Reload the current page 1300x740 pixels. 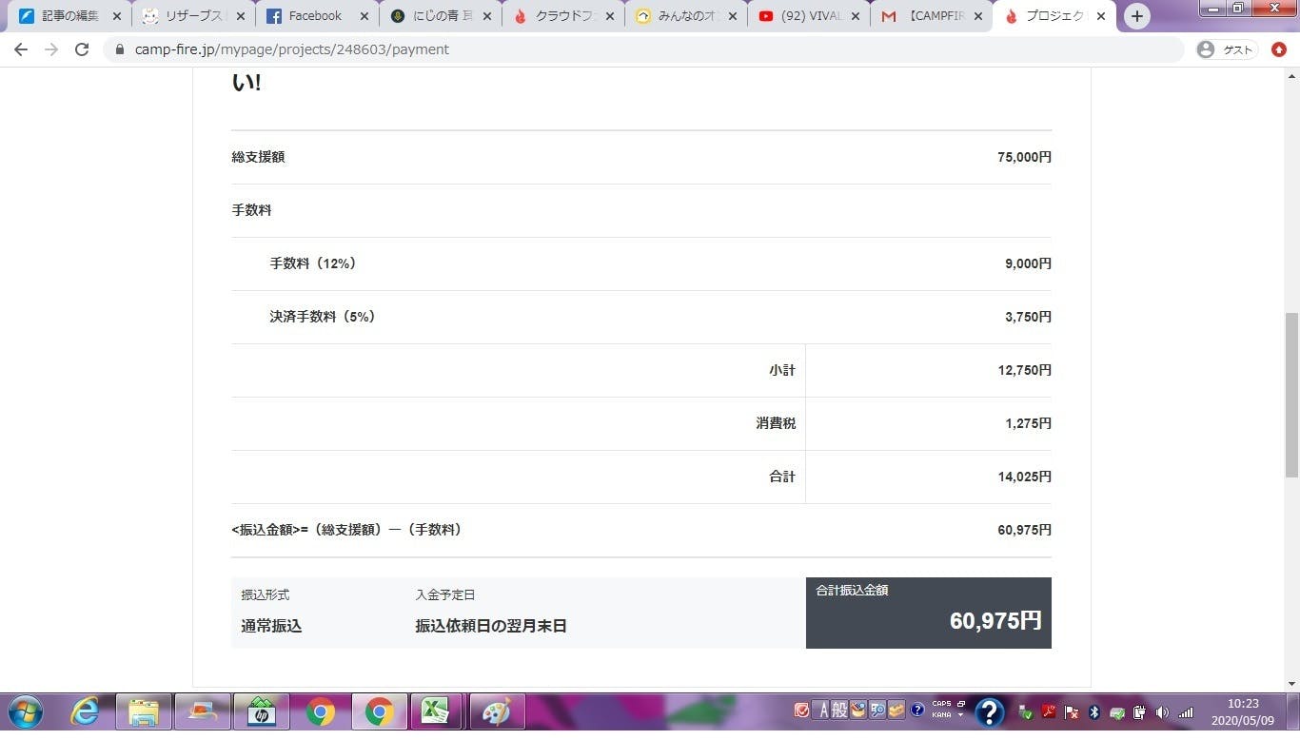point(82,49)
